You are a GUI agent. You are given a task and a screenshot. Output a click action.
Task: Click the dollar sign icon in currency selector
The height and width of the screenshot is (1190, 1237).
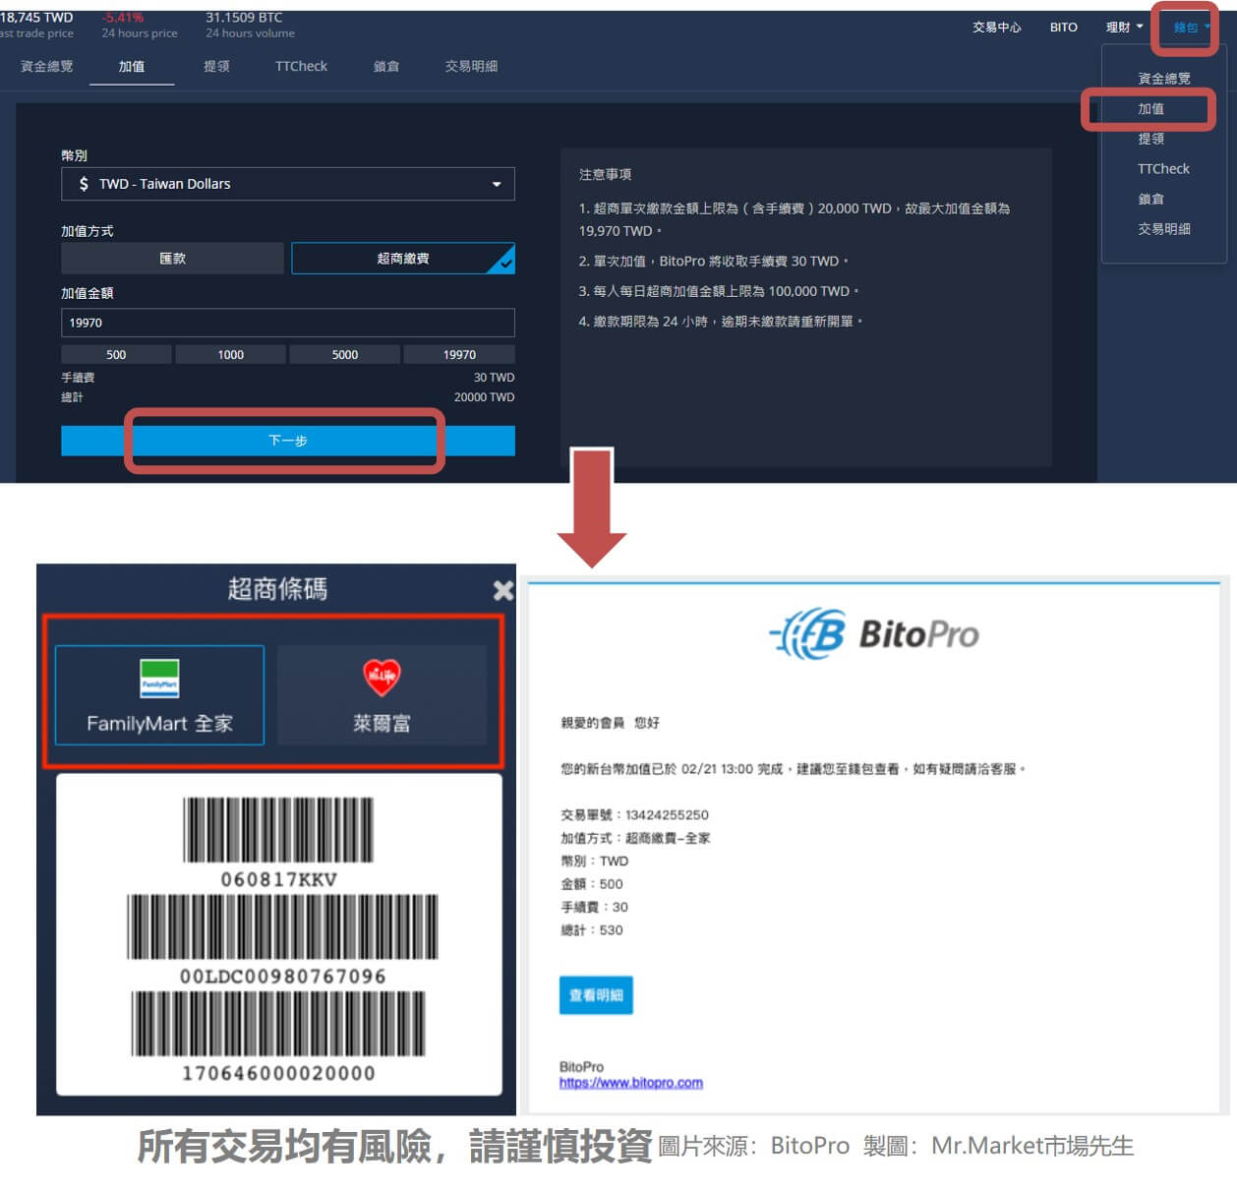point(84,184)
